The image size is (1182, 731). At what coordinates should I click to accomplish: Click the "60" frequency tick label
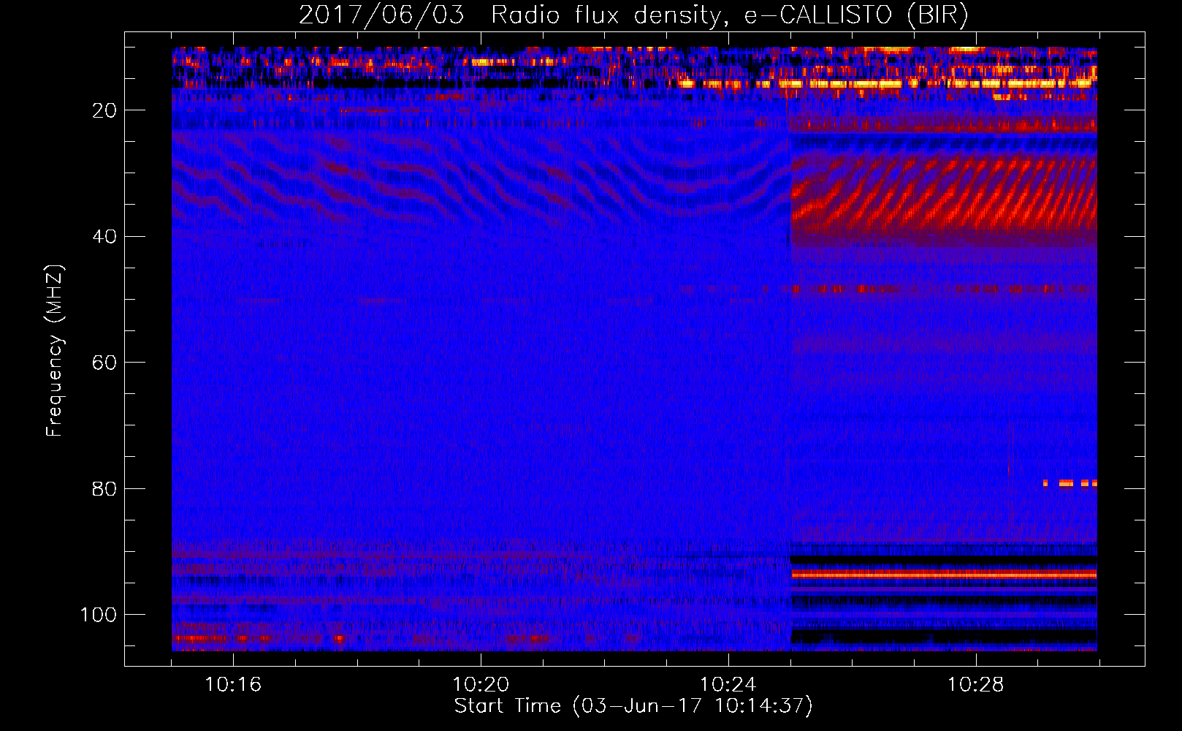pos(105,363)
